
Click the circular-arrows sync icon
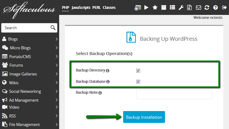coord(207,8)
